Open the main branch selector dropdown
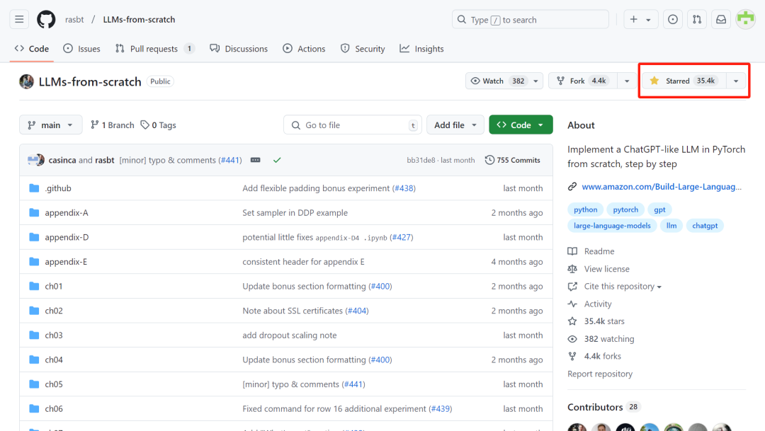Viewport: 765px width, 431px height. click(51, 125)
